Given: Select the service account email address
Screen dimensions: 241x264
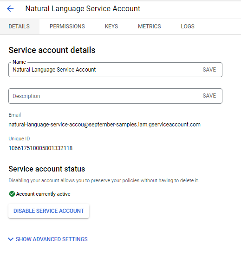Looking at the screenshot, I should (x=104, y=125).
